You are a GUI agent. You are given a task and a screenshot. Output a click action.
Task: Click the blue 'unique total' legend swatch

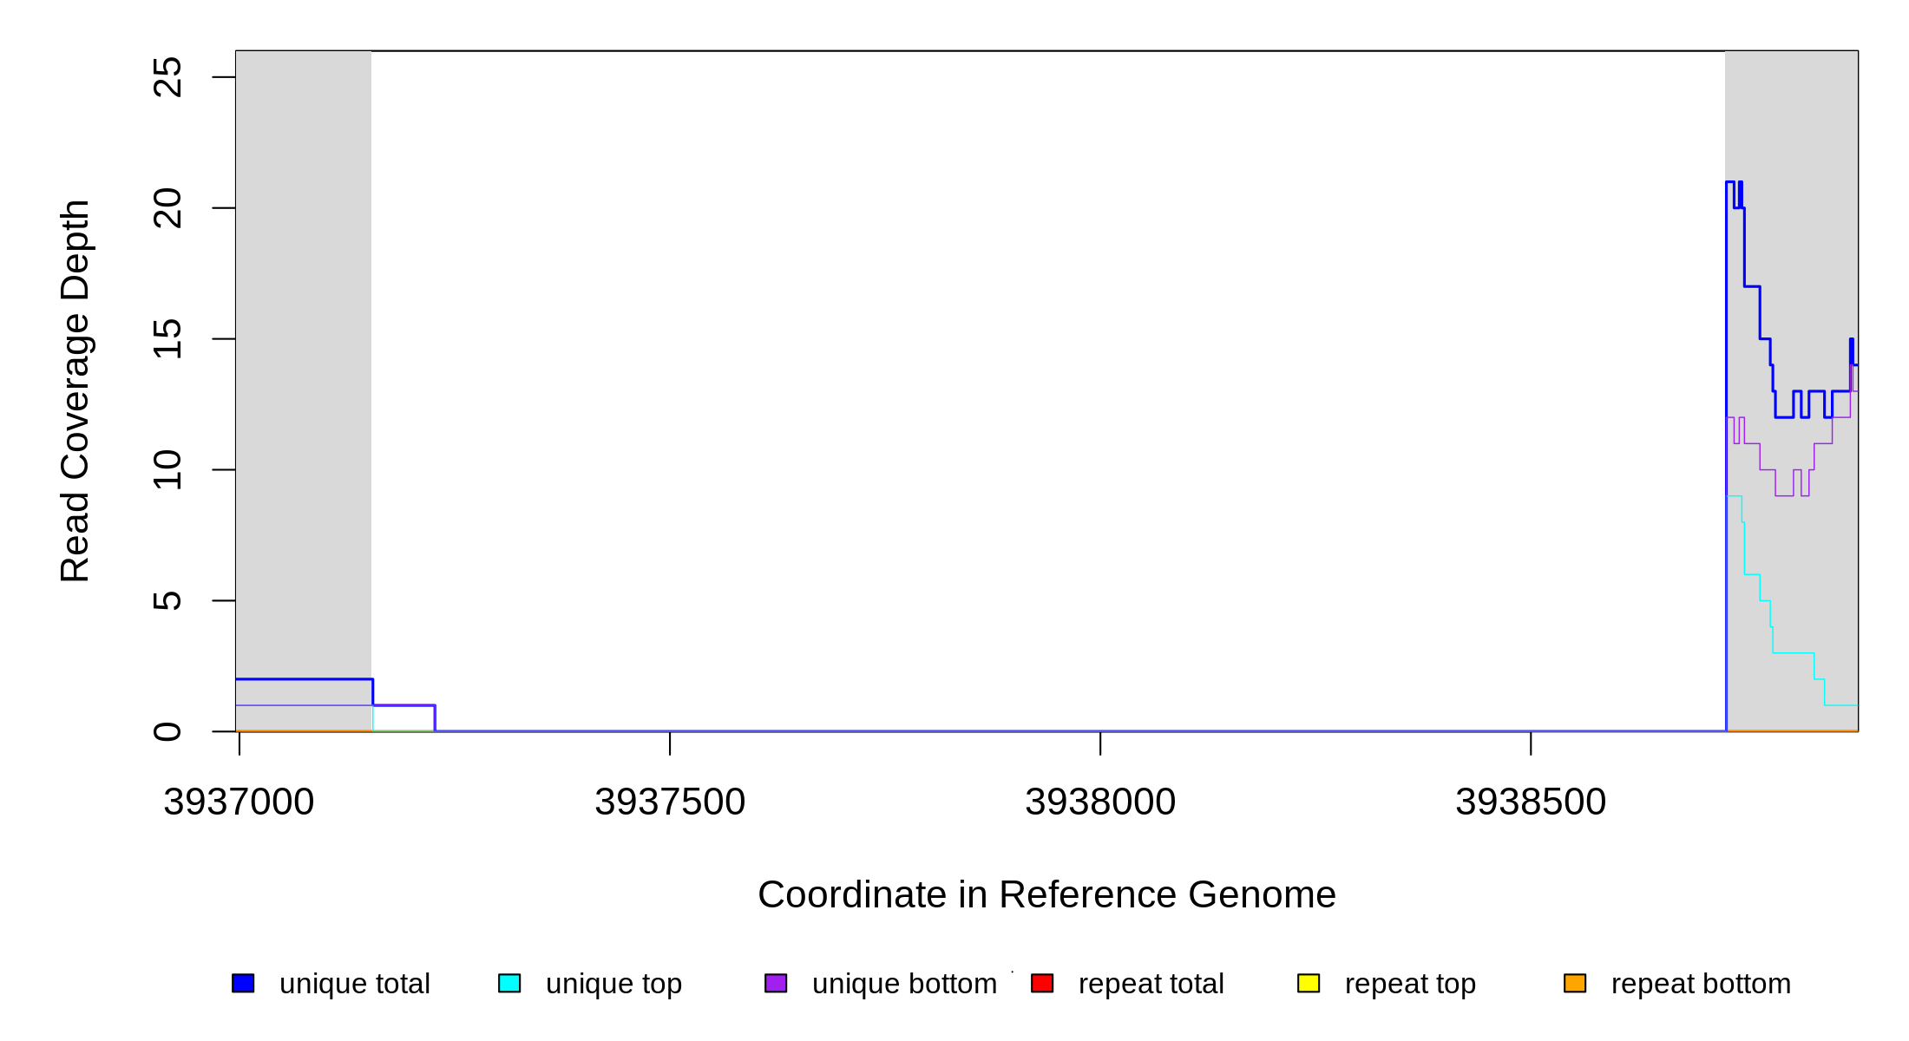pos(243,983)
